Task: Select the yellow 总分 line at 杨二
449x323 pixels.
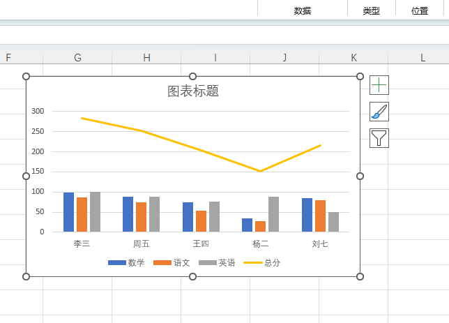Action: click(x=260, y=171)
